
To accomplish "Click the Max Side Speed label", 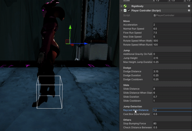I will [x=132, y=37].
